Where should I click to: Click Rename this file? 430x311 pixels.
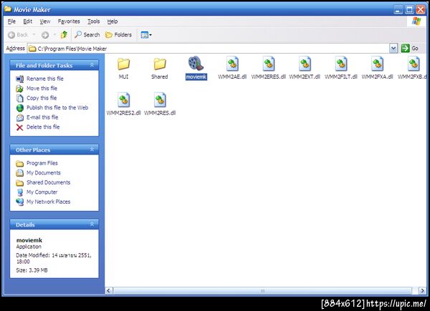[45, 79]
